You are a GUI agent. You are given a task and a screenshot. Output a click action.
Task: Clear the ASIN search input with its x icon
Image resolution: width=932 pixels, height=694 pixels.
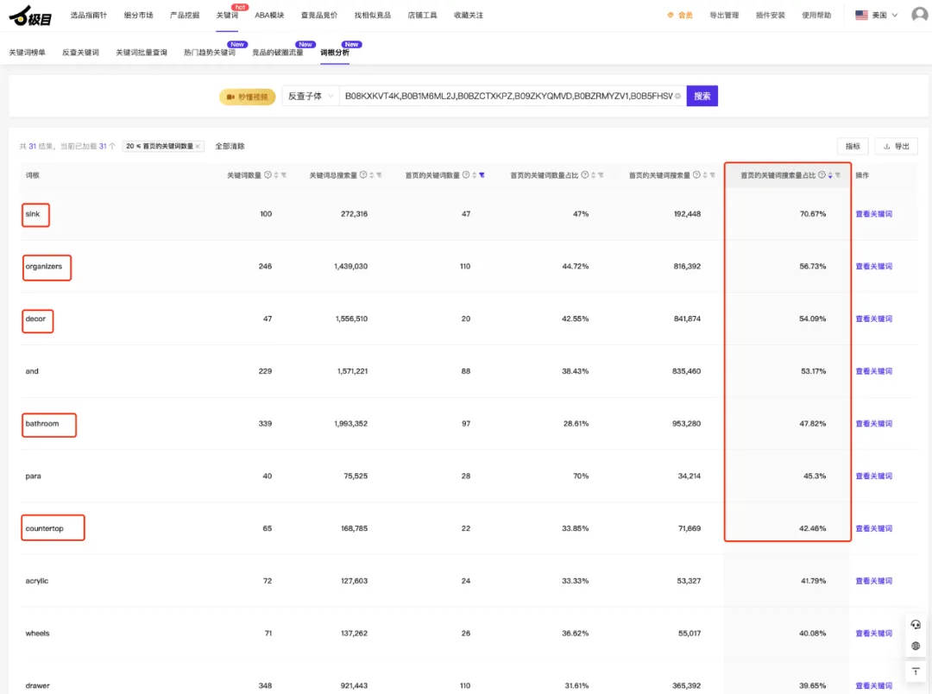(677, 96)
